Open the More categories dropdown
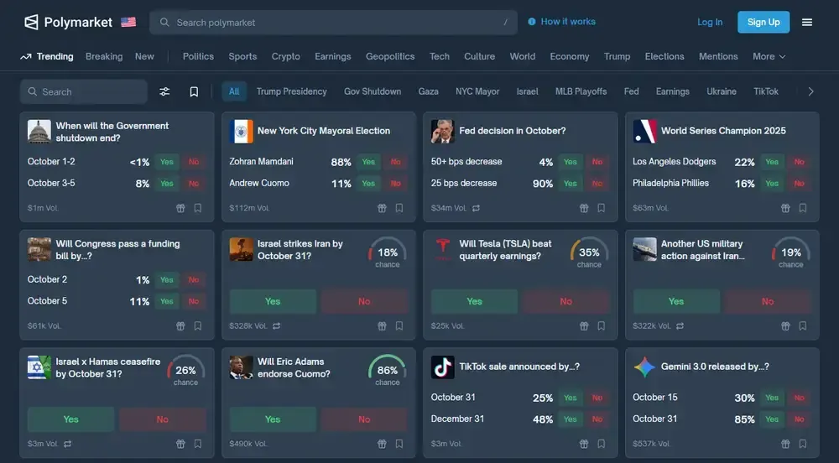This screenshot has height=463, width=839. click(769, 57)
